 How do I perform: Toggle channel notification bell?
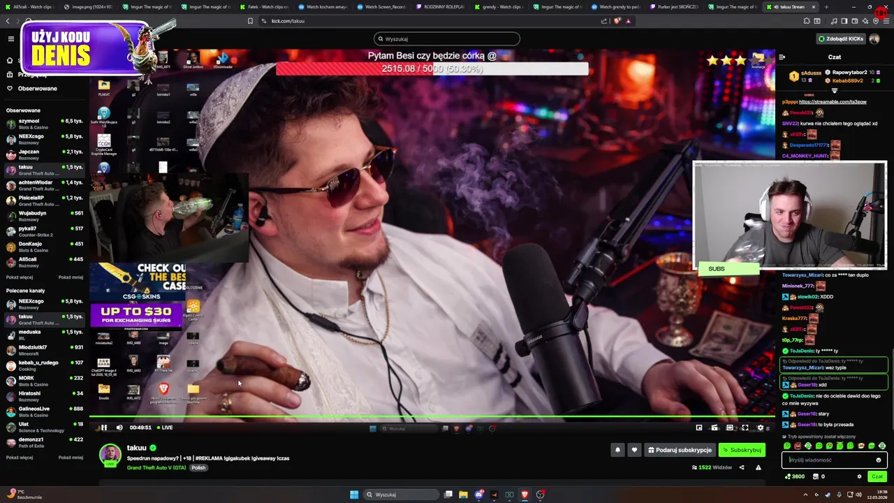click(x=617, y=450)
